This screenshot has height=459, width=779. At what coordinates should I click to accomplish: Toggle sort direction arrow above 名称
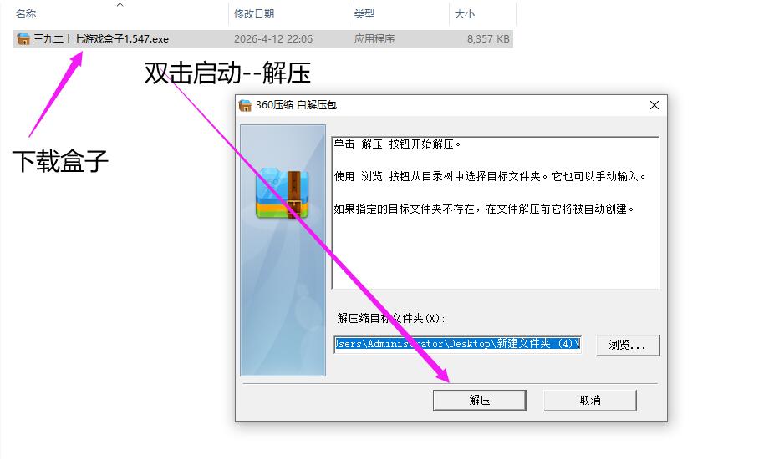point(120,4)
